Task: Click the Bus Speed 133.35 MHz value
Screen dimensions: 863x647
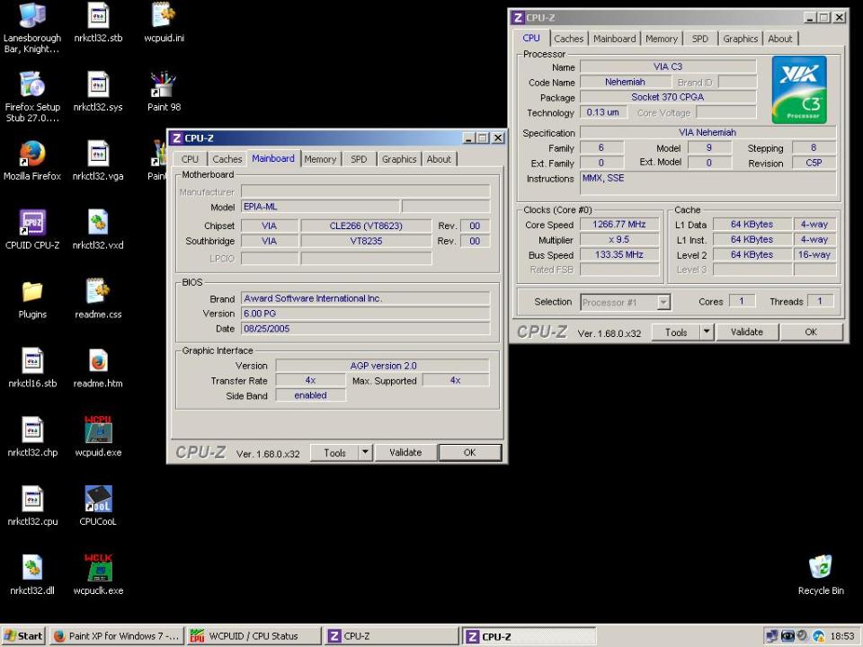Action: (x=619, y=254)
